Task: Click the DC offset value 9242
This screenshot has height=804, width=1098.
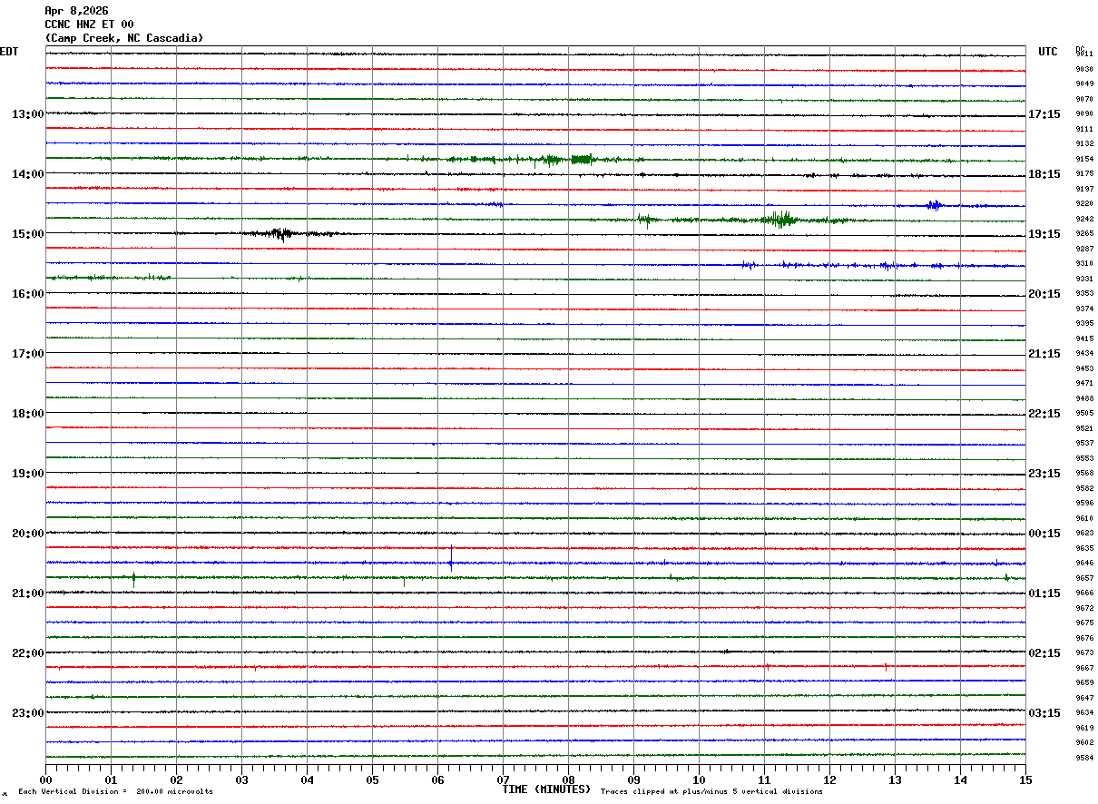Action: click(1083, 220)
